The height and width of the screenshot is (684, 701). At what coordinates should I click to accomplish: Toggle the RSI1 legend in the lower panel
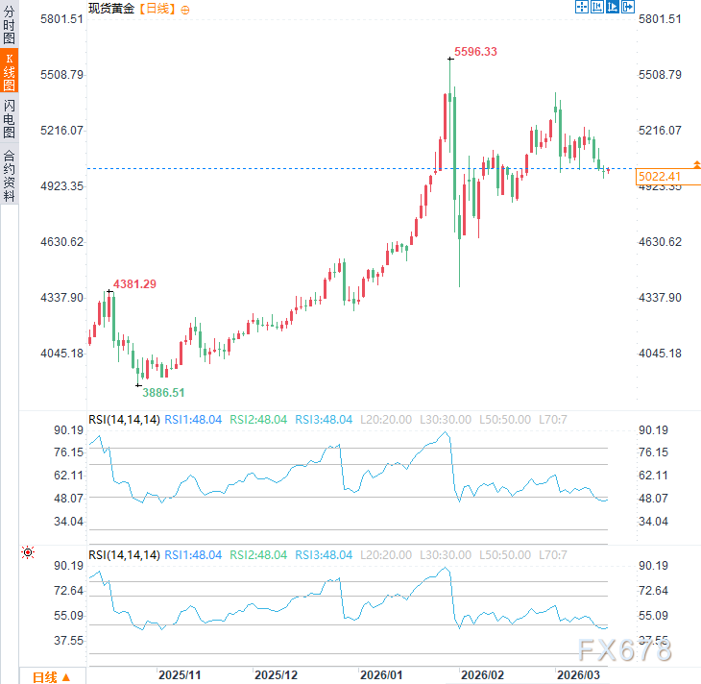(x=193, y=555)
